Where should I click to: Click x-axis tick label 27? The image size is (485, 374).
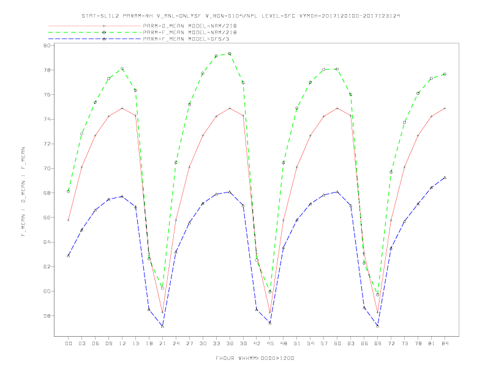click(x=189, y=343)
